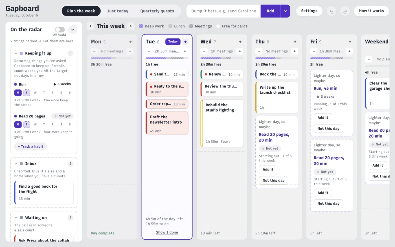395x247 pixels.
Task: Add a card to Wednesday plus icon
Action: (240, 42)
